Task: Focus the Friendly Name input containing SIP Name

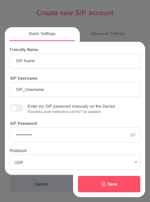Action: 75,61
